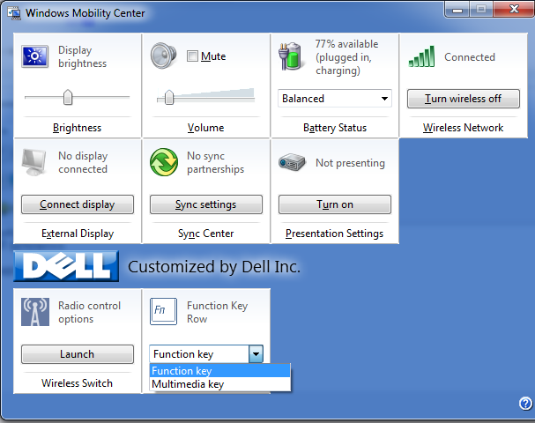Click the radio tower antenna icon
Image resolution: width=535 pixels, height=423 pixels.
(x=35, y=312)
